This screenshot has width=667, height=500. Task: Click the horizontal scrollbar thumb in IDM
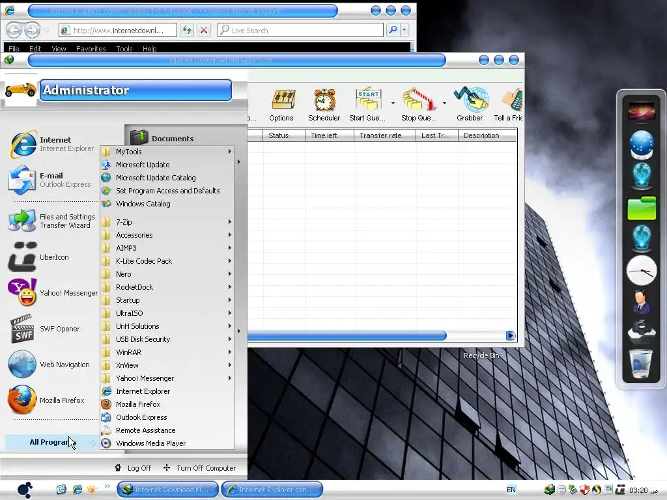(347, 336)
